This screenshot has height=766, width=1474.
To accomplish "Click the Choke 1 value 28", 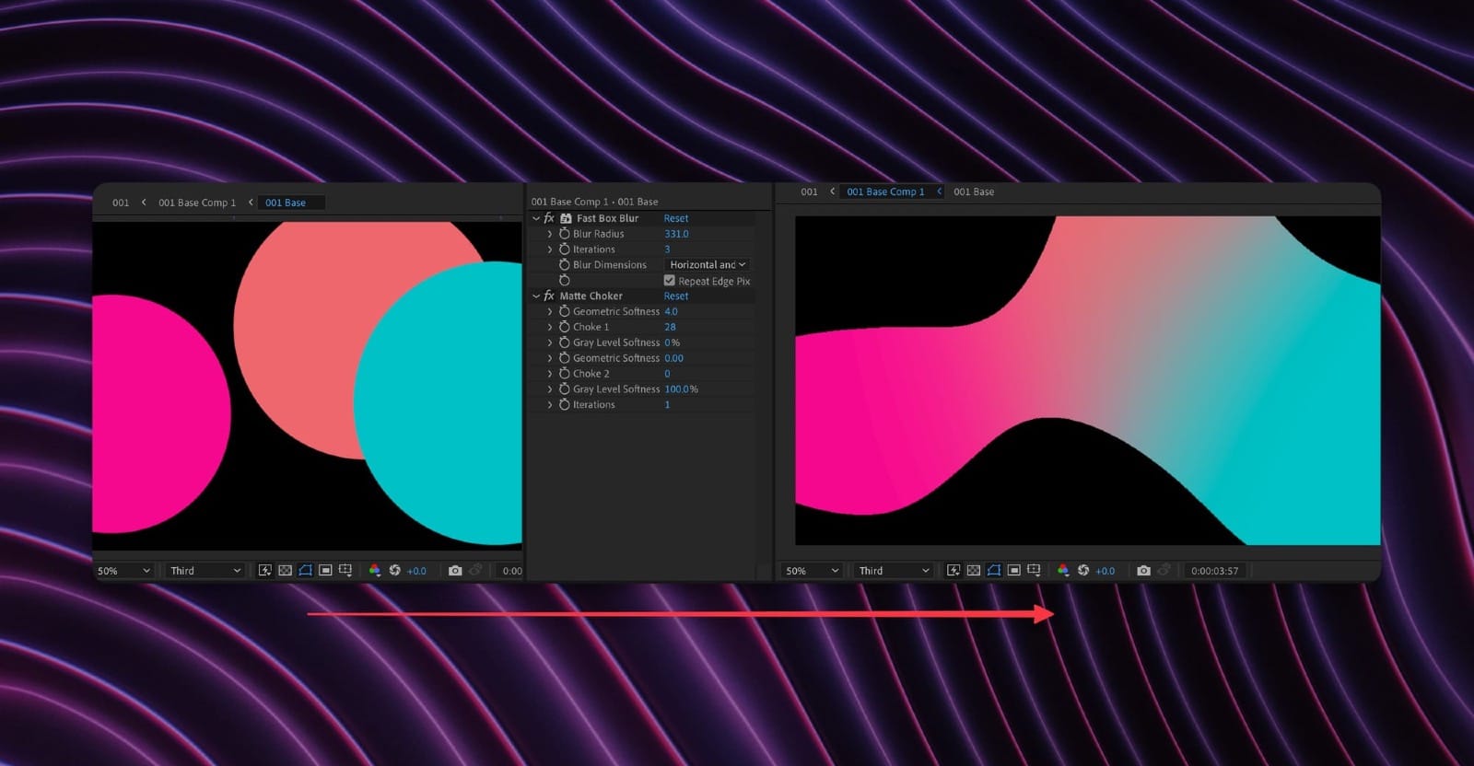I will pyautogui.click(x=670, y=327).
